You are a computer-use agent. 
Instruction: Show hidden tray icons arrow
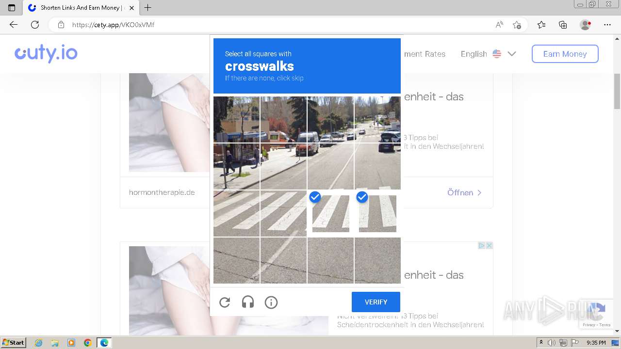coord(541,343)
